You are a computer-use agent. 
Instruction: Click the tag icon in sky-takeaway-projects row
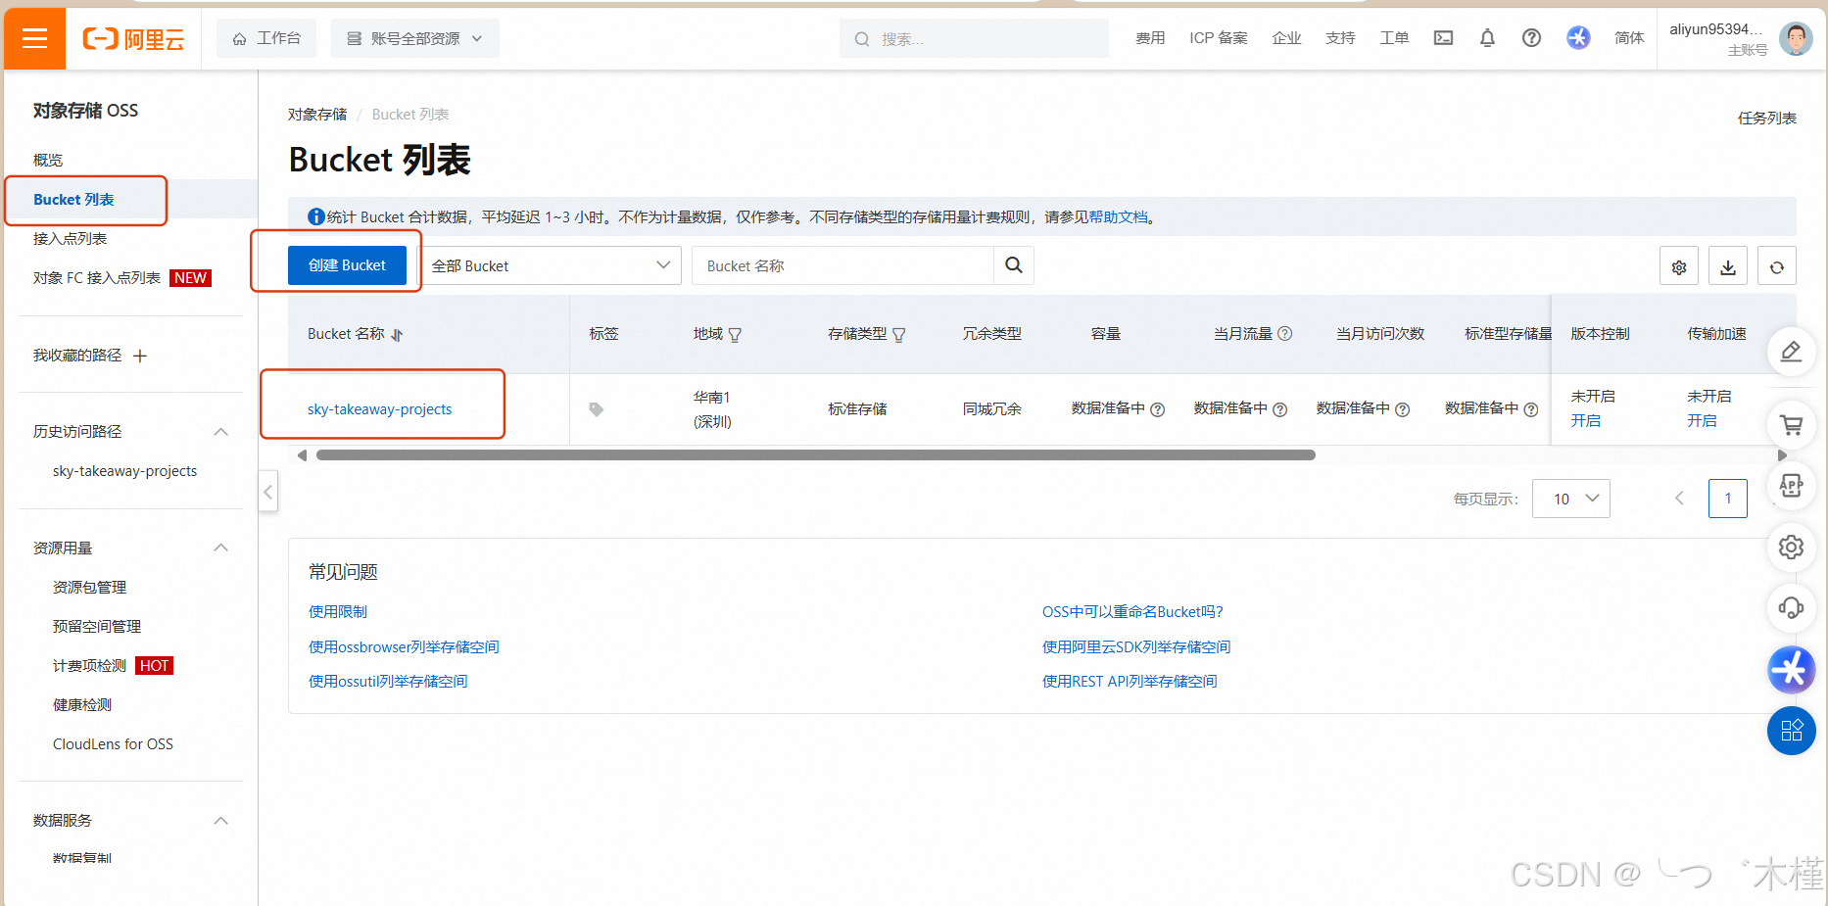pyautogui.click(x=596, y=409)
